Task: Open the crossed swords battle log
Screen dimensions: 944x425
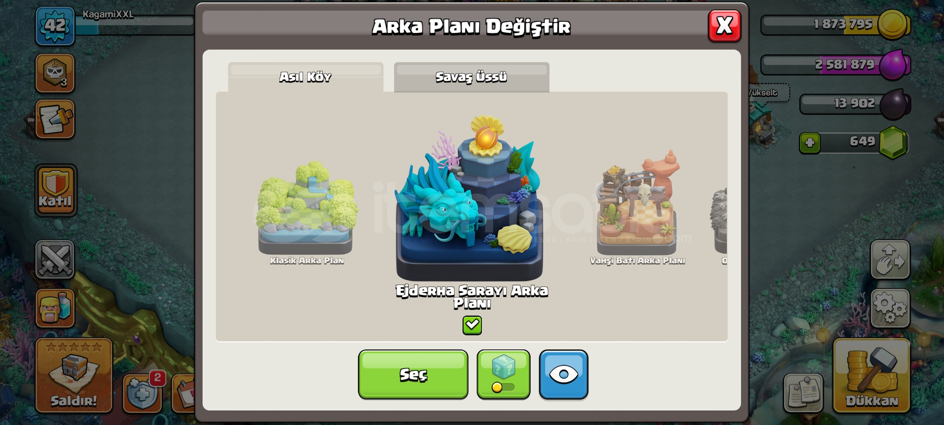Action: tap(55, 259)
